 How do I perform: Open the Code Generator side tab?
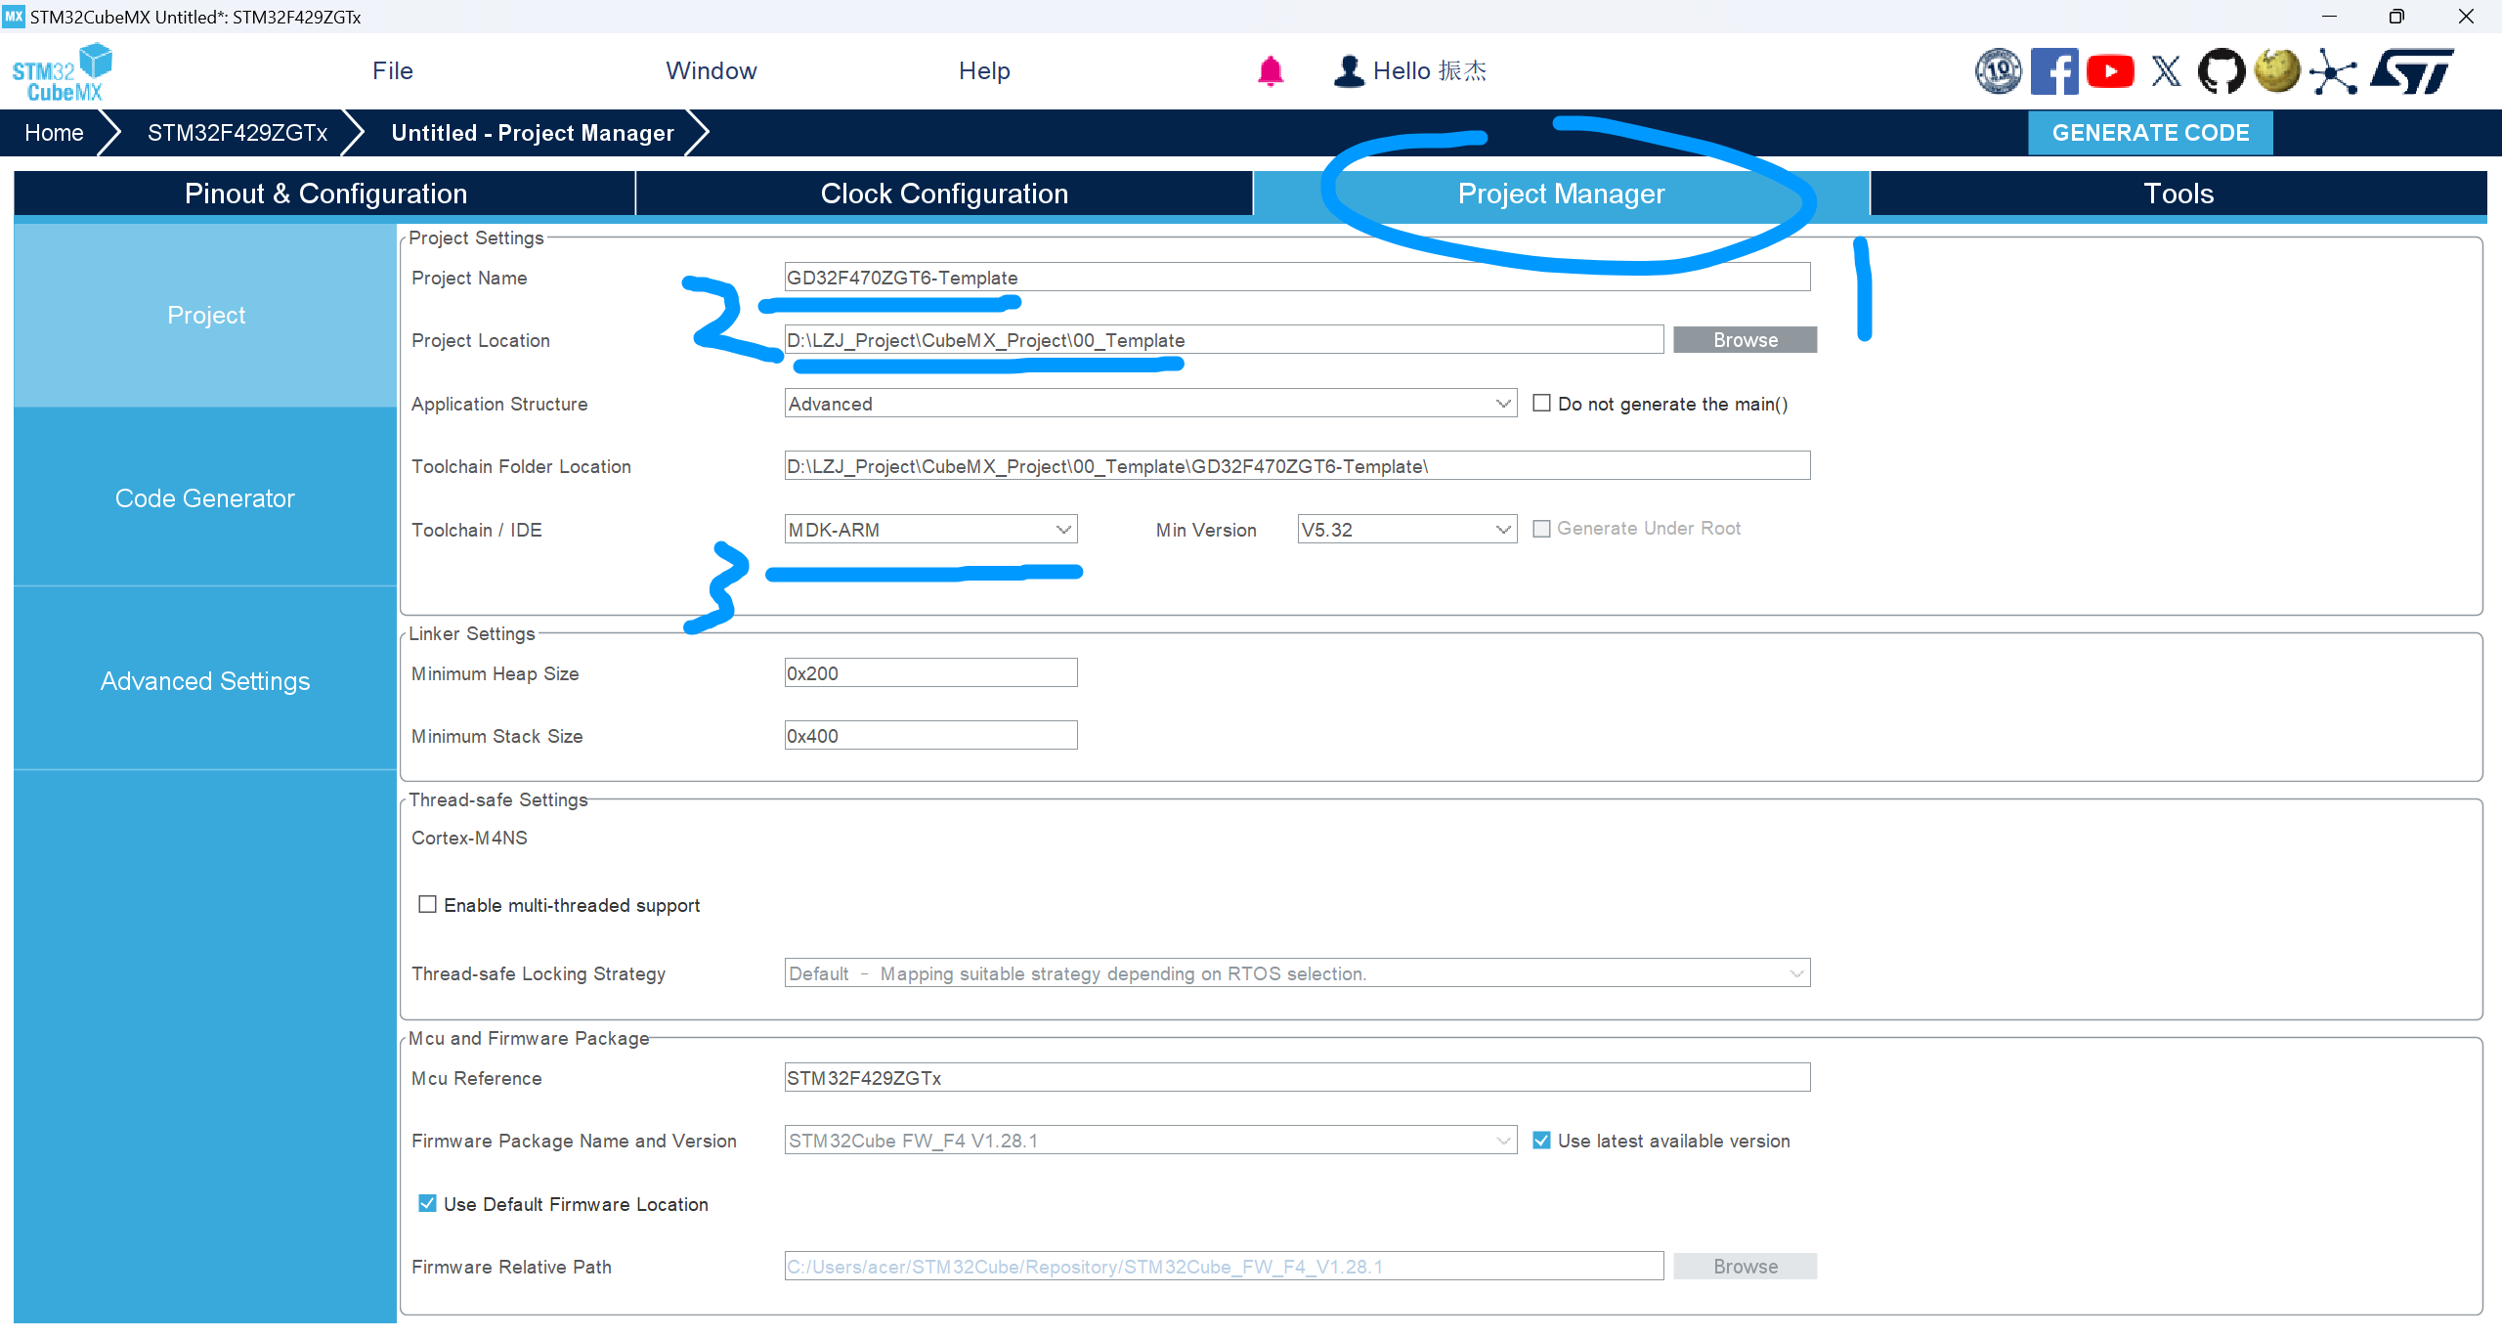205,498
